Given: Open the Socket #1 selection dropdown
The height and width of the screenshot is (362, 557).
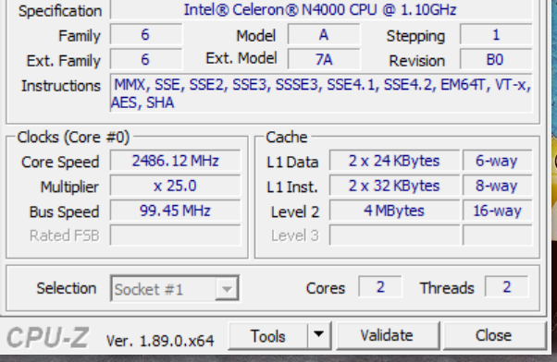Looking at the screenshot, I should pos(175,289).
